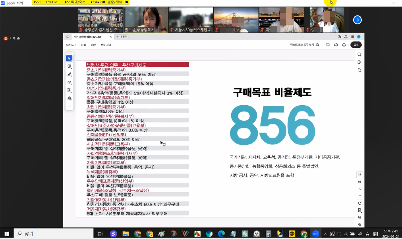Click the save to cloud icon
Image resolution: width=402 pixels, height=239 pixels.
pos(336,45)
